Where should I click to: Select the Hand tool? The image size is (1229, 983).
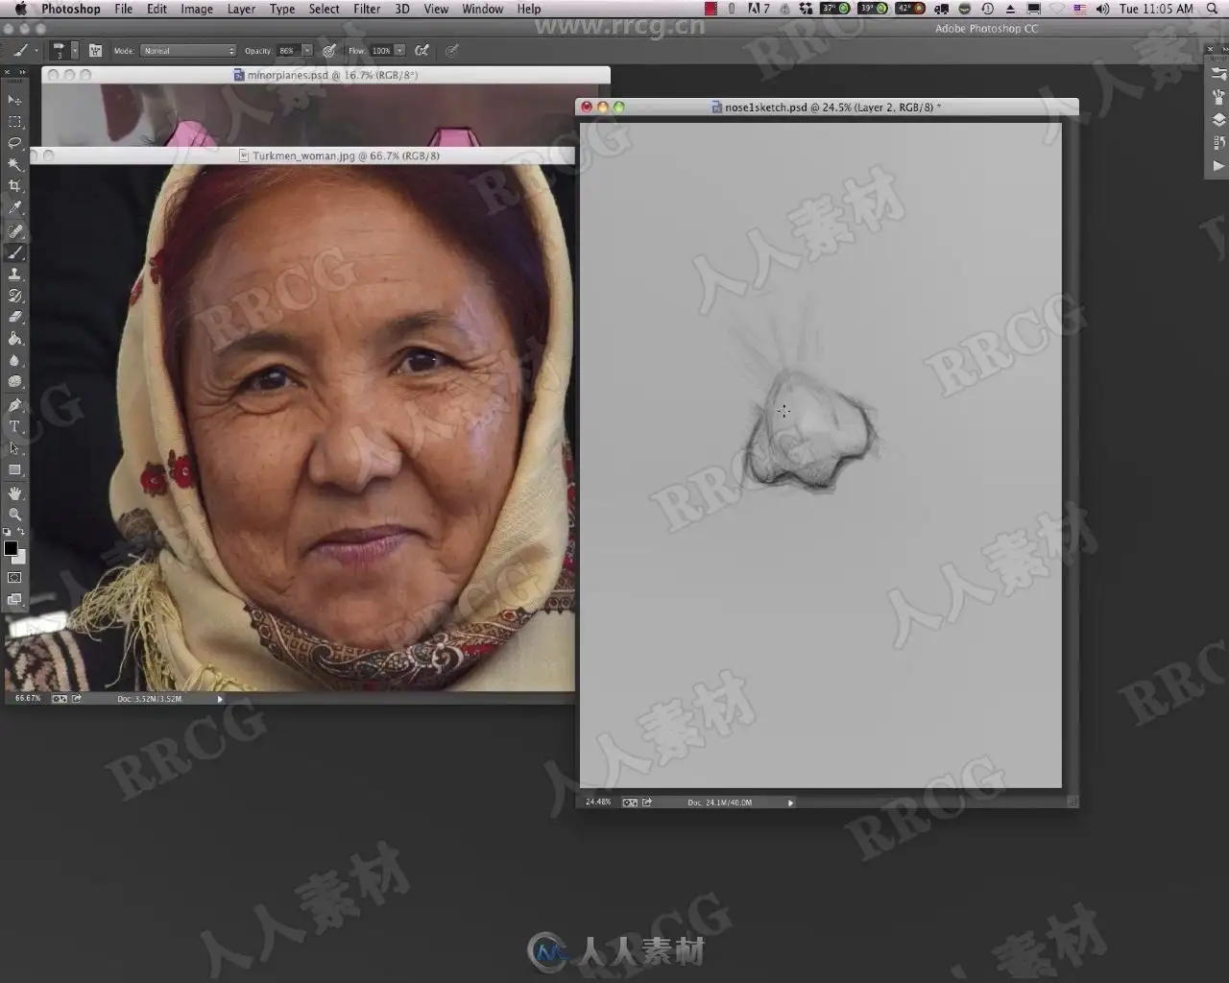pos(14,493)
